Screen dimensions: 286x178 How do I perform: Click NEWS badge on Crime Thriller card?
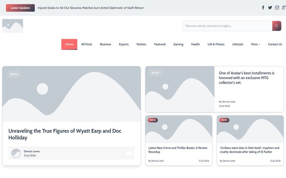[x=153, y=120]
